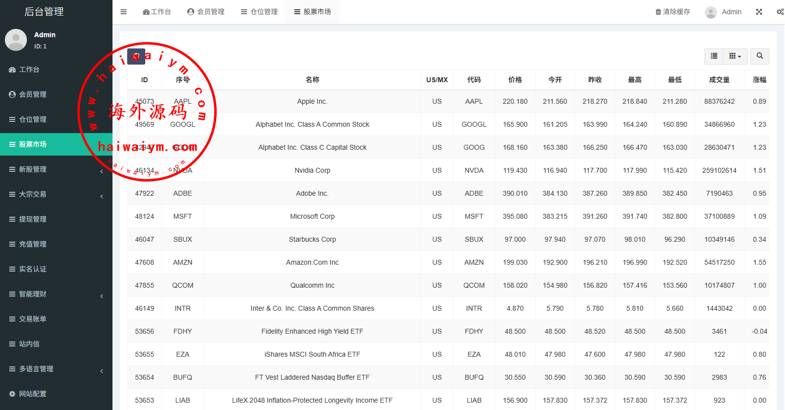Screen dimensions: 785x410
Task: Open the columns grid dropdown
Action: pyautogui.click(x=735, y=56)
